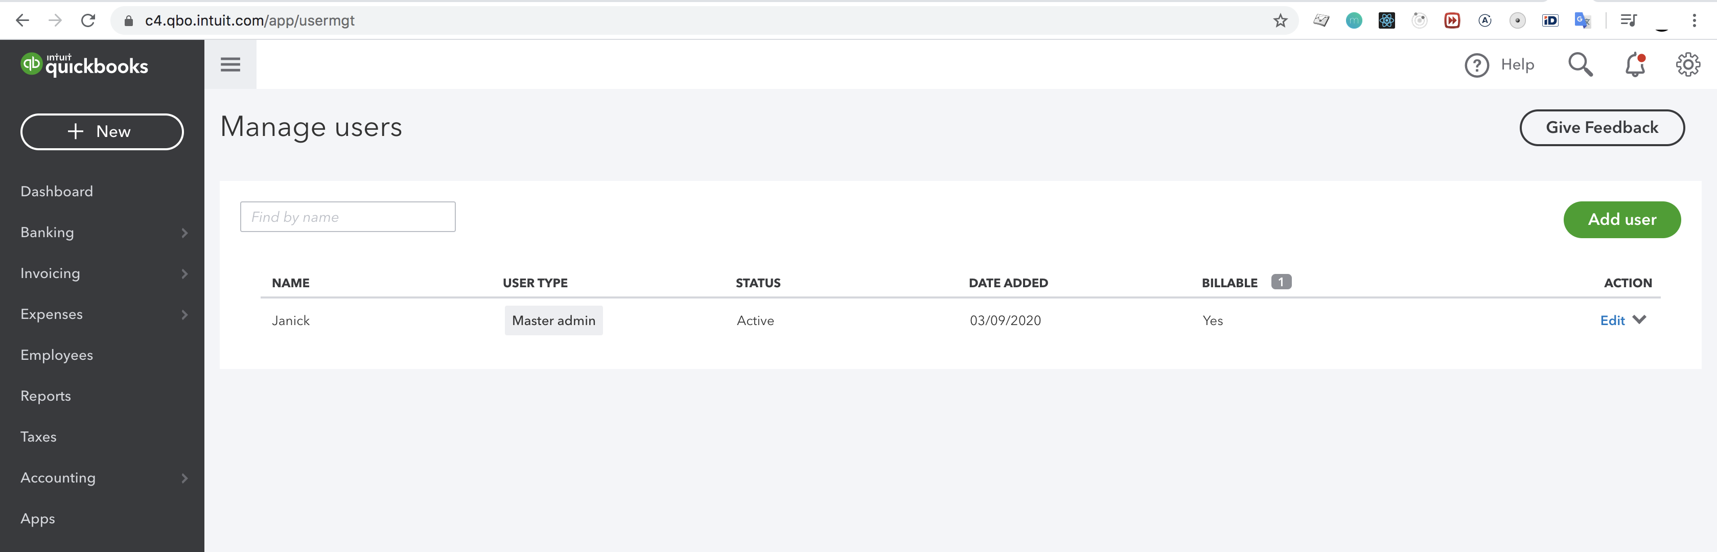Viewport: 1717px width, 552px height.
Task: Open the notifications bell
Action: pyautogui.click(x=1634, y=65)
